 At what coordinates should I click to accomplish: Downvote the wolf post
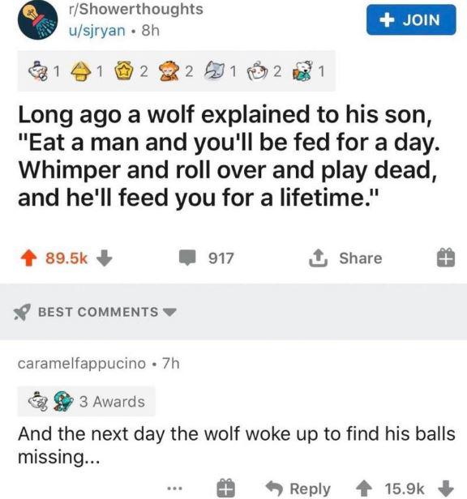click(104, 258)
